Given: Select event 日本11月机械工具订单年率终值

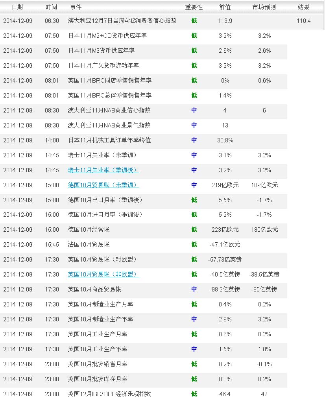Looking at the screenshot, I should pyautogui.click(x=109, y=140).
